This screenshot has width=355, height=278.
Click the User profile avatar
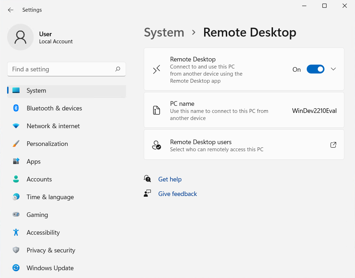pyautogui.click(x=21, y=37)
